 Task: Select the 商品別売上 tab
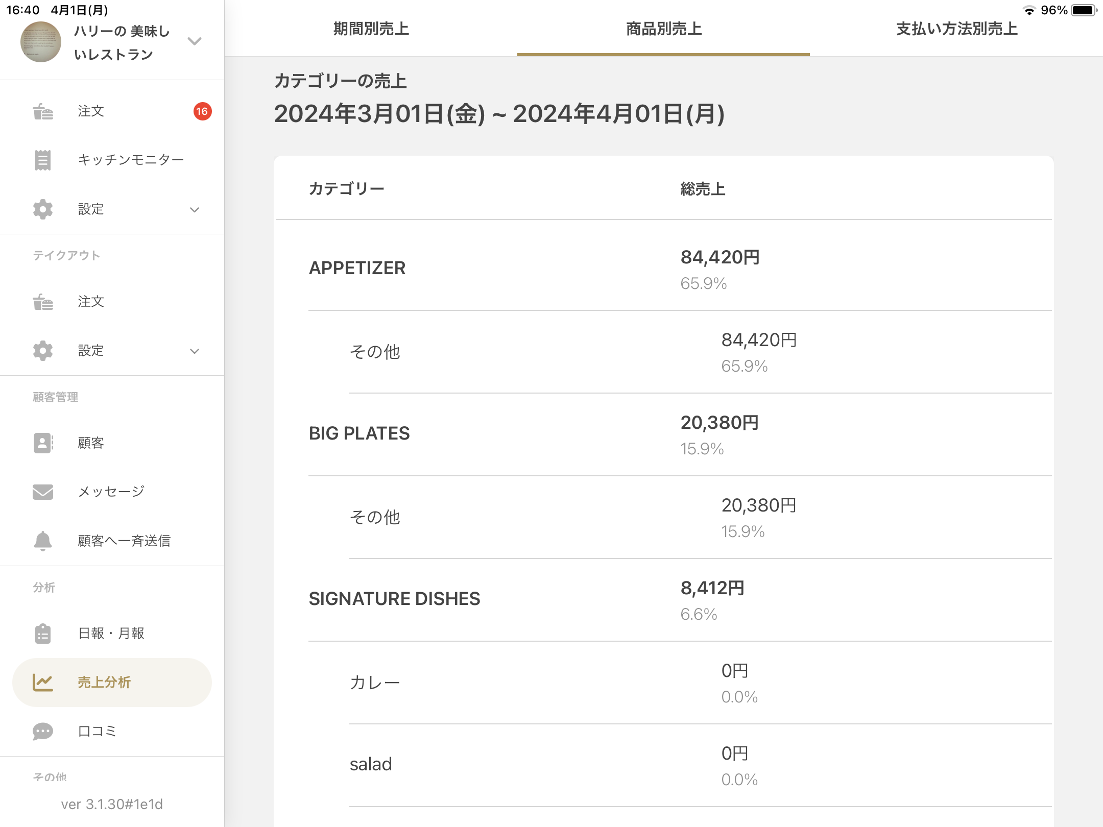(663, 29)
